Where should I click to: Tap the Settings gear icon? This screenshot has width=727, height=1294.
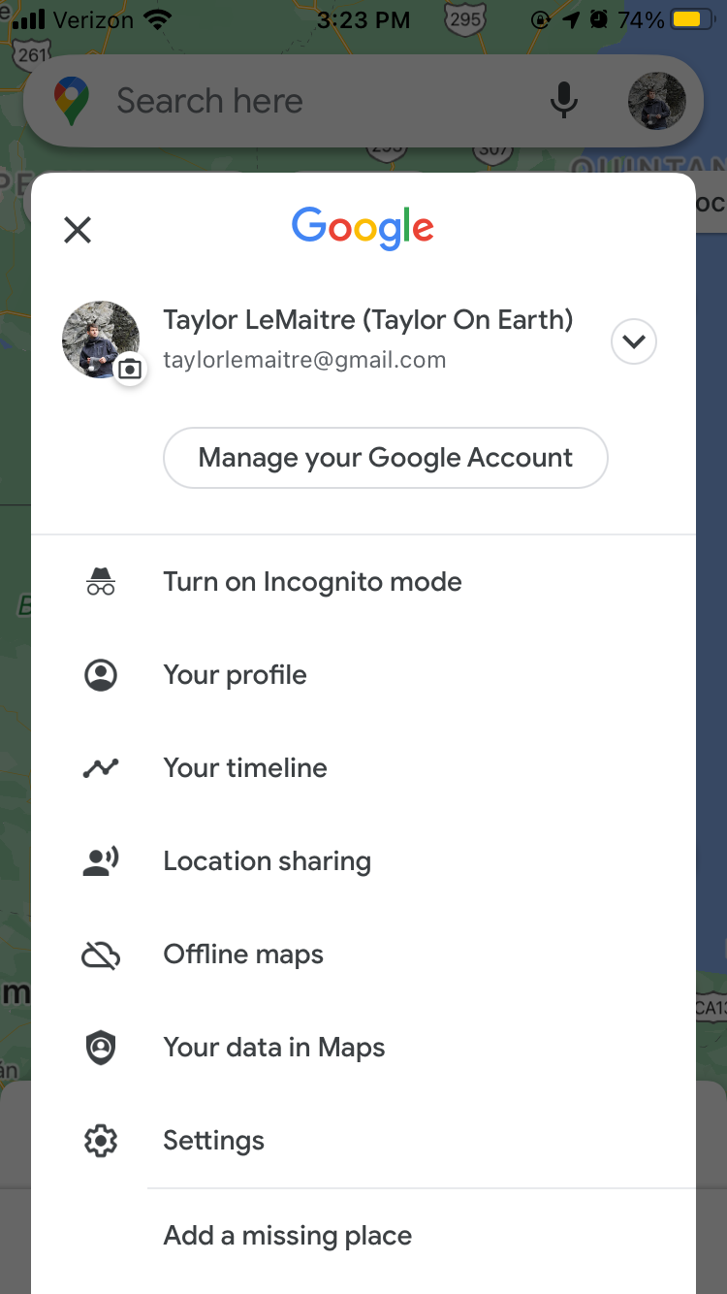click(101, 1142)
